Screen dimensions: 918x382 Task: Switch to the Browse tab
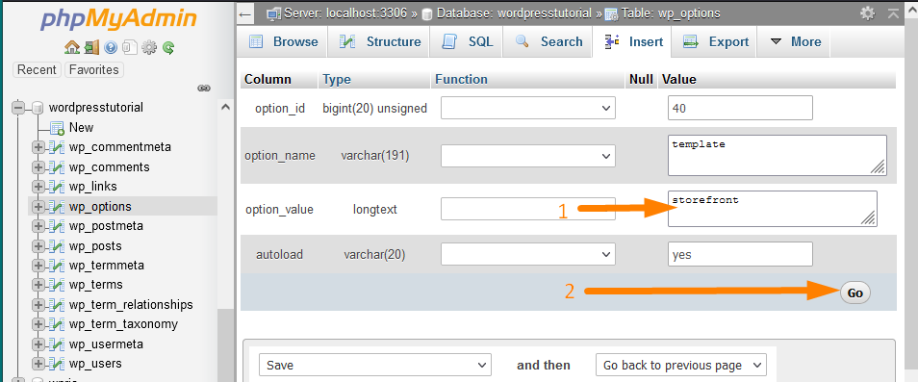[283, 42]
